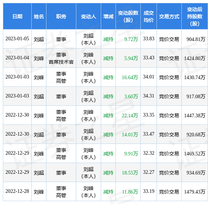Click the 14.01万 share change value
208x204 pixels.
tap(130, 135)
